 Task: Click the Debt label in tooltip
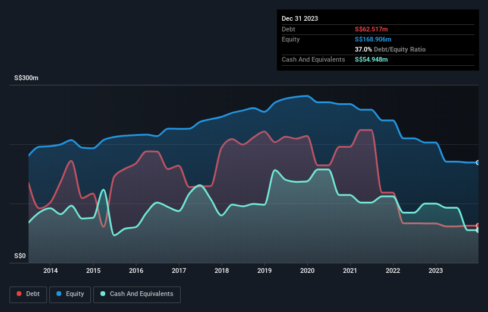coord(288,29)
